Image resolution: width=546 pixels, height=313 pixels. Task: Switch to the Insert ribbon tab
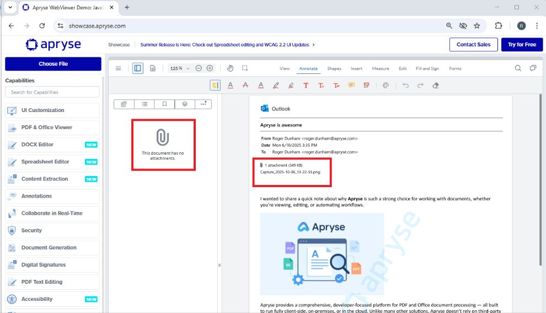pyautogui.click(x=356, y=68)
